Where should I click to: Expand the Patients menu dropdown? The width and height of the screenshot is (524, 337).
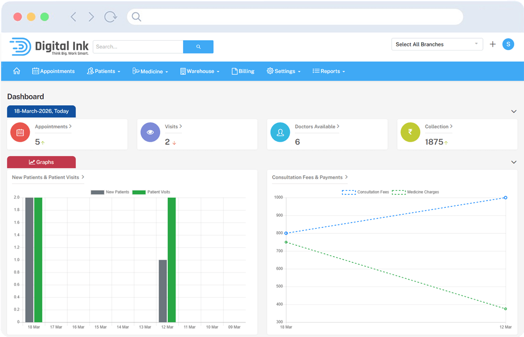click(104, 71)
